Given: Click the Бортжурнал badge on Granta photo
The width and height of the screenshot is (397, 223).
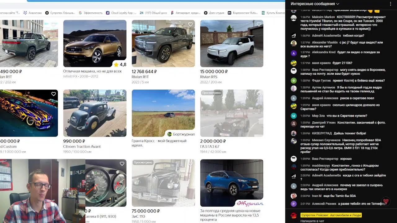Looking at the screenshot, I should 181,134.
